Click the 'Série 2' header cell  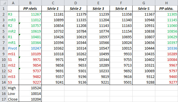pos(76,8)
